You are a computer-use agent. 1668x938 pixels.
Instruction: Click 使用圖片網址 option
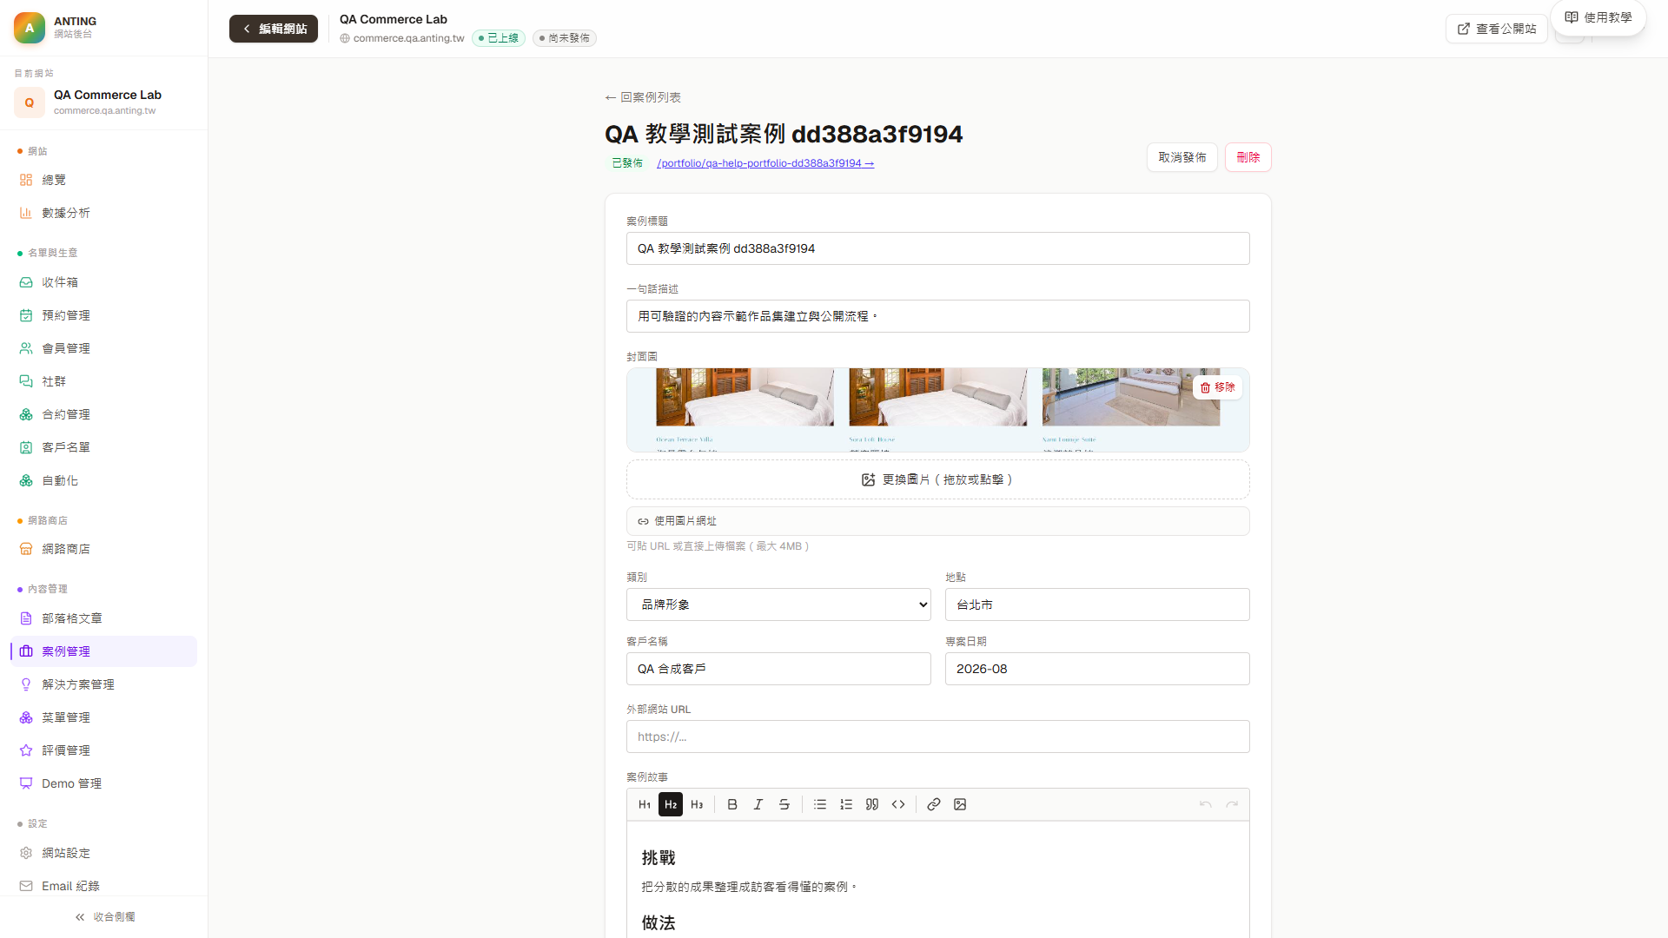pyautogui.click(x=937, y=521)
